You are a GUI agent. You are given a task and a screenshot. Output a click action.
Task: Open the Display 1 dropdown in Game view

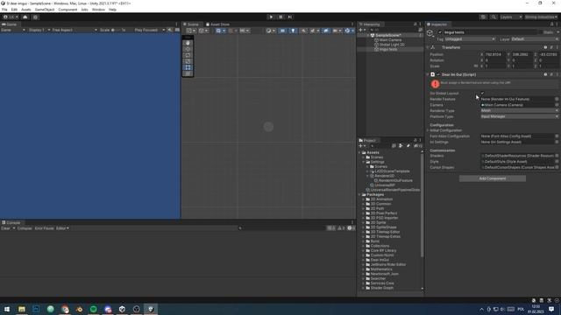(38, 30)
